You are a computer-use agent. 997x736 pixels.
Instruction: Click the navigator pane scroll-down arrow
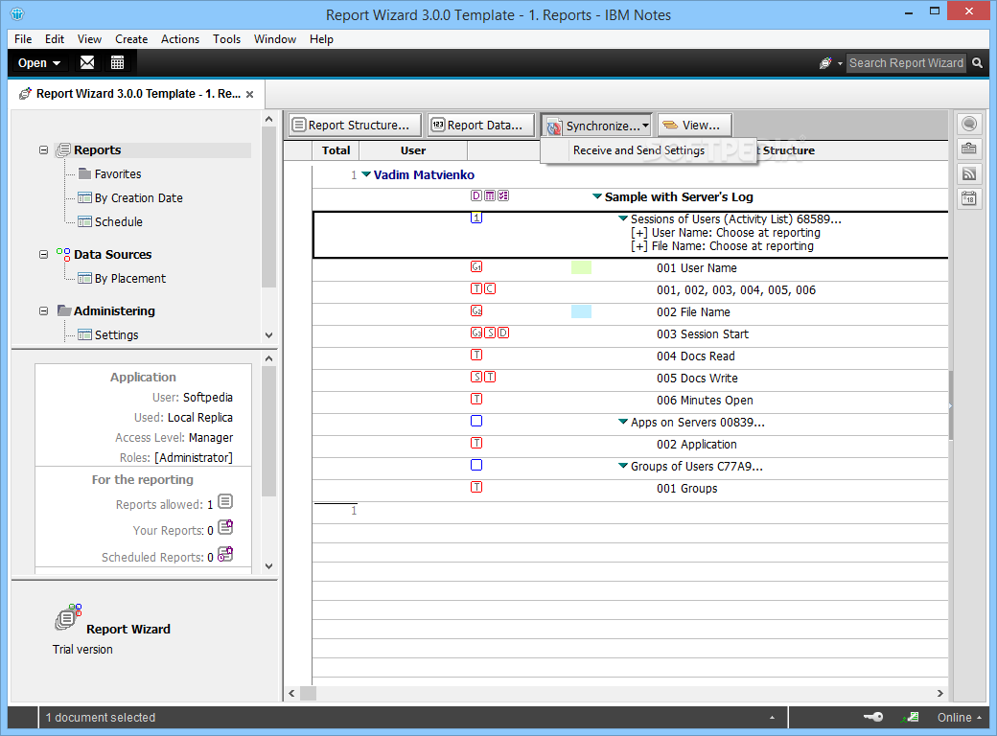[x=269, y=335]
